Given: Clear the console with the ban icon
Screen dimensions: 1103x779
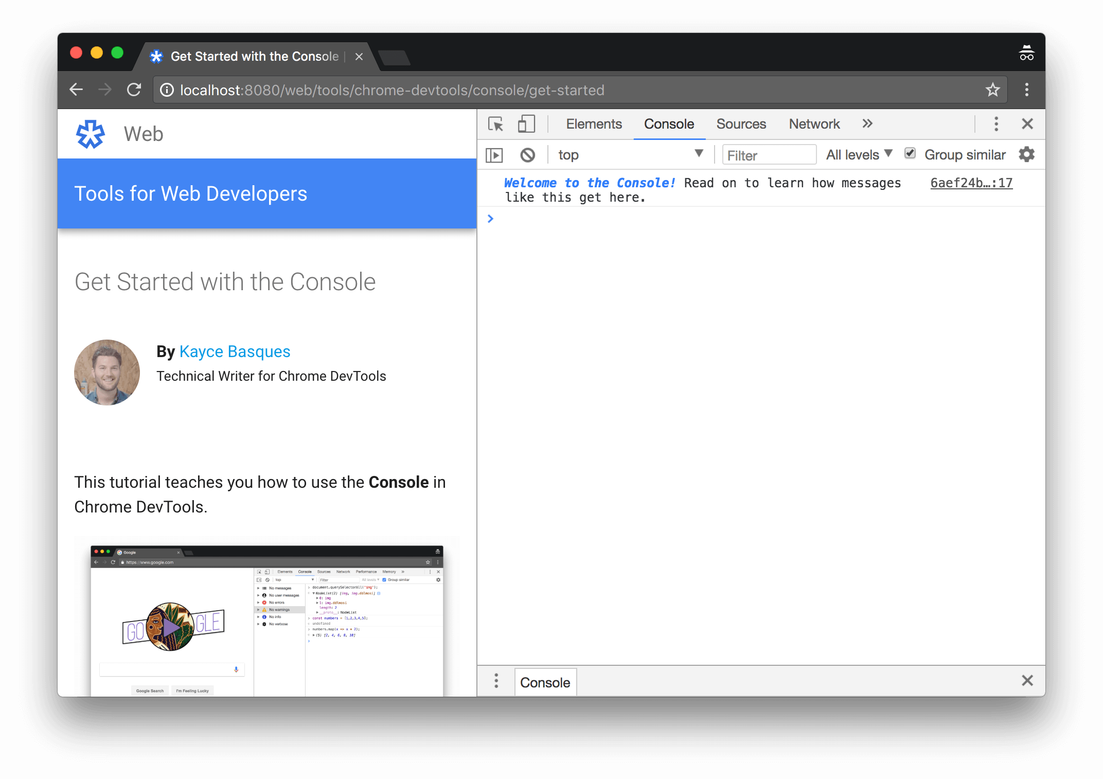Looking at the screenshot, I should [527, 155].
